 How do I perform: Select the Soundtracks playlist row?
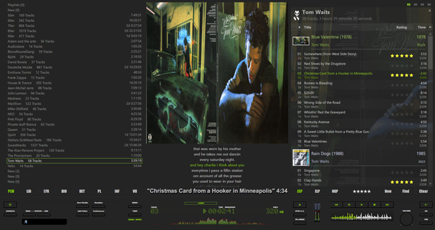74,145
